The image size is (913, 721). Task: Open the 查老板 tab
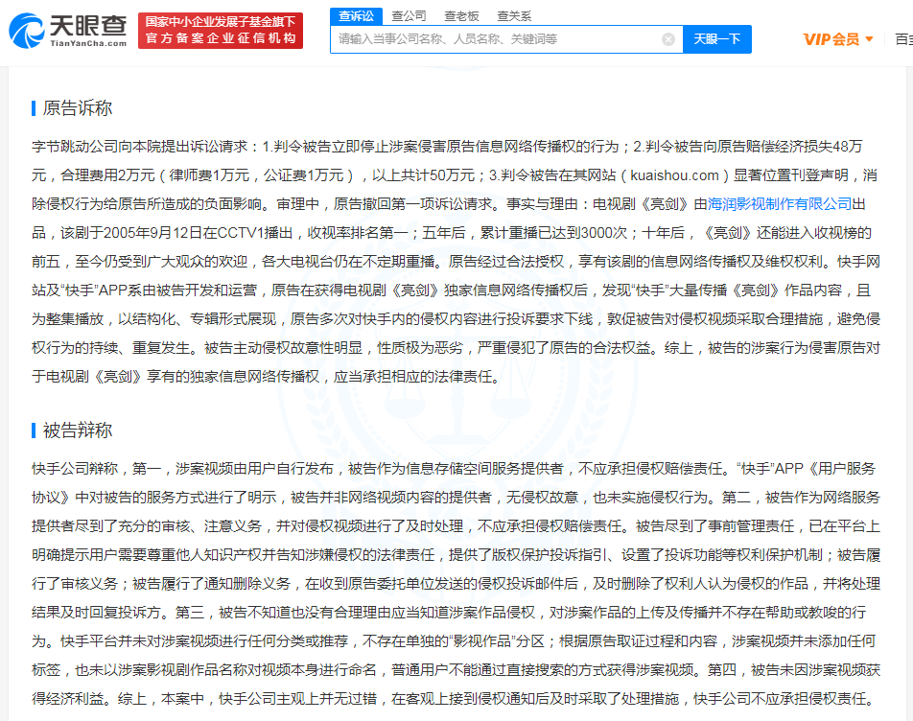tap(459, 15)
